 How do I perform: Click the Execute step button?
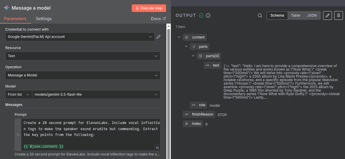pos(149,8)
